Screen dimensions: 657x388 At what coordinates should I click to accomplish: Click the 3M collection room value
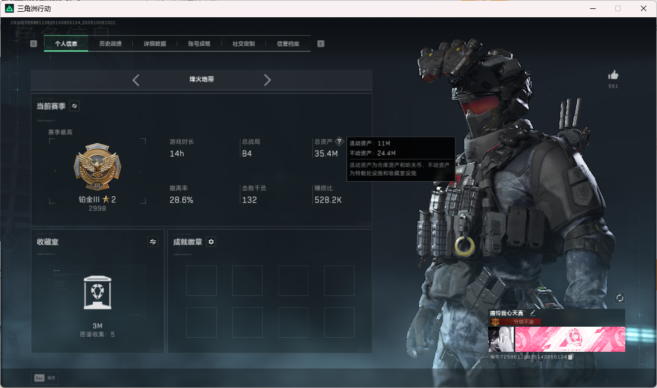pyautogui.click(x=97, y=326)
